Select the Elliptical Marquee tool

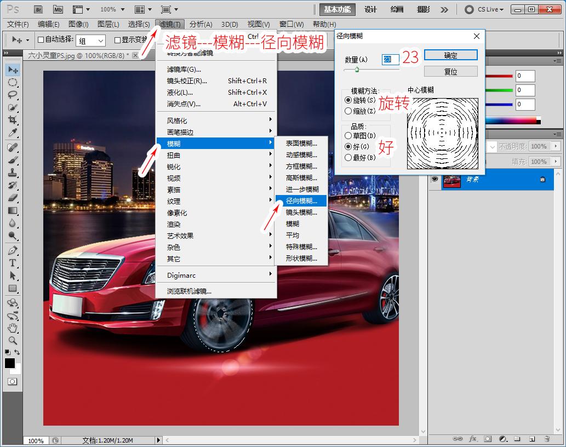pyautogui.click(x=13, y=83)
